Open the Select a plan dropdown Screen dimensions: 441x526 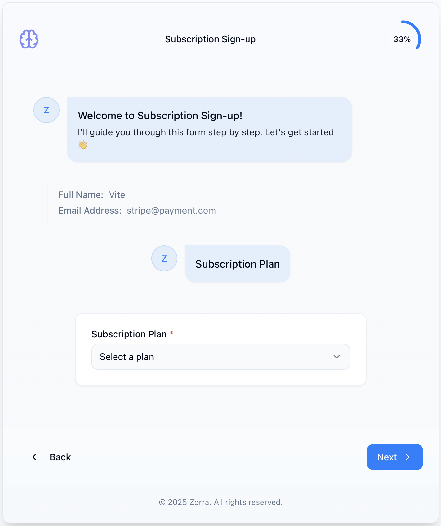pyautogui.click(x=220, y=357)
